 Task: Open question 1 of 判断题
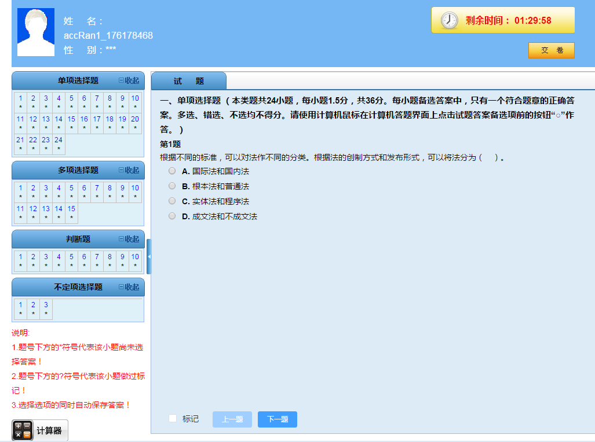point(20,256)
